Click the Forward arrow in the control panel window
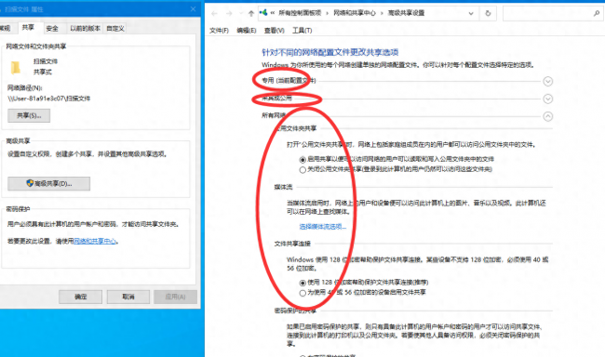 (x=229, y=14)
